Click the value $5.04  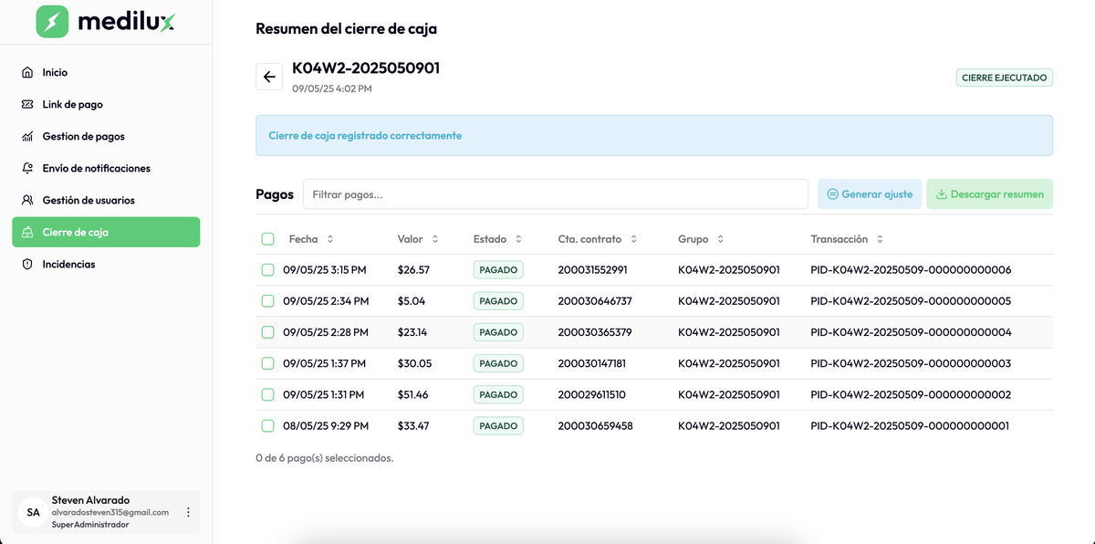[412, 301]
